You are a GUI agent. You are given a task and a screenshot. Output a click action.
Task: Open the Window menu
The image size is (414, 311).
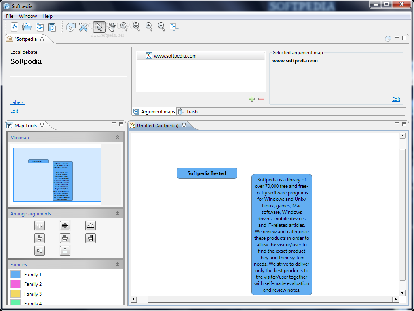28,16
